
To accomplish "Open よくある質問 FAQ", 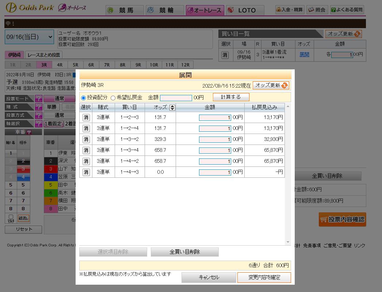I will pos(347,10).
